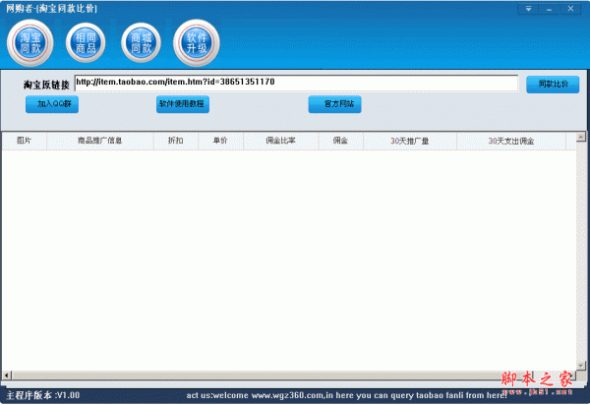590x405 pixels.
Task: Open the 软件使用教程 tutorial button
Action: click(x=183, y=104)
